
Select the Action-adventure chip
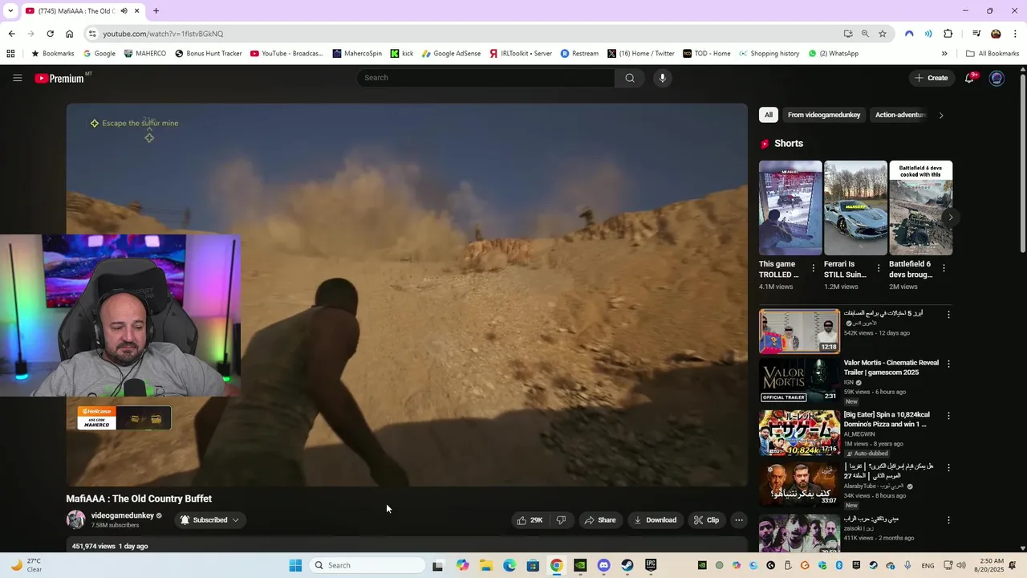click(x=900, y=115)
